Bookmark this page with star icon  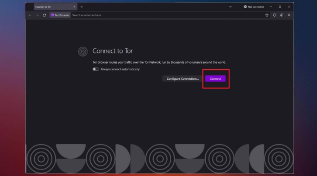pyautogui.click(x=267, y=15)
